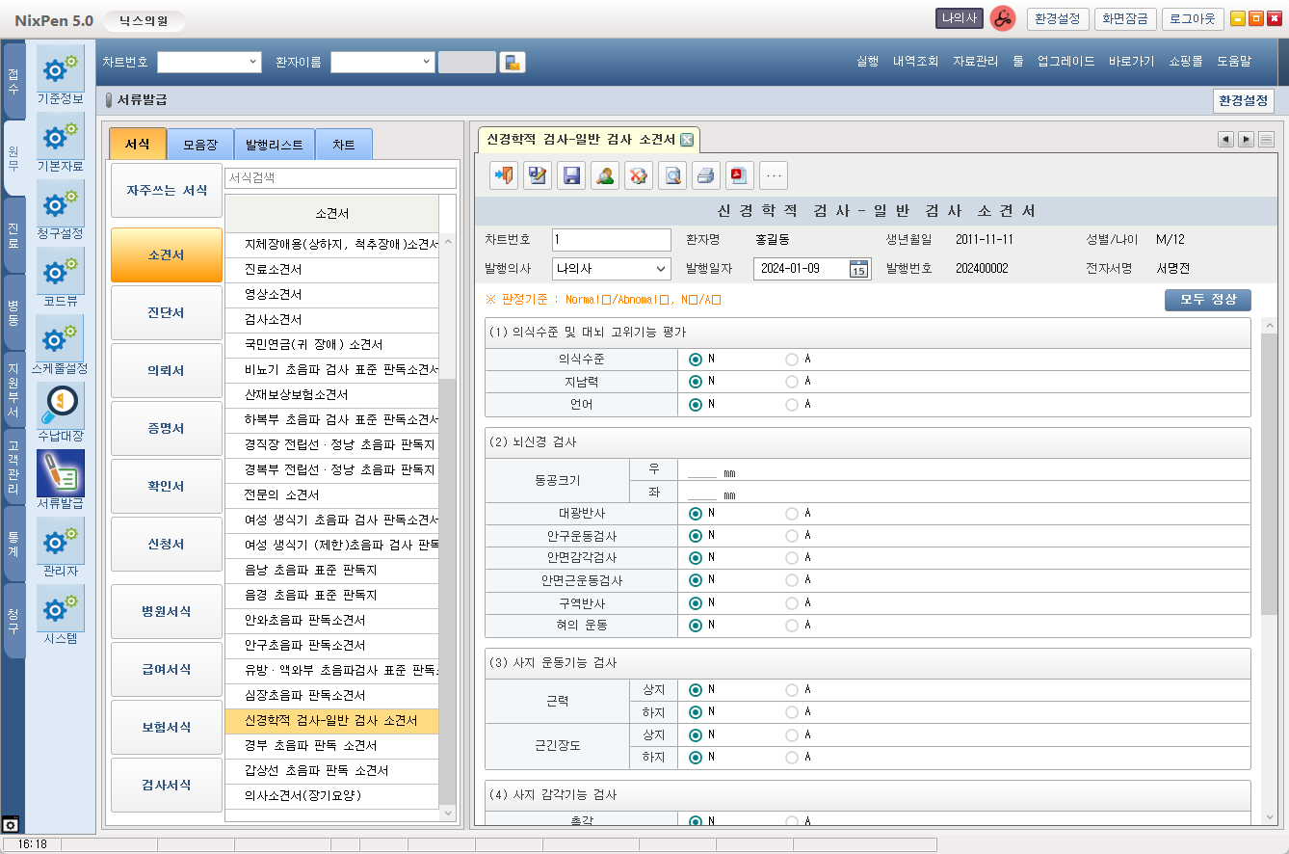Select A radio for 의식수준
This screenshot has height=854, width=1289.
click(792, 359)
